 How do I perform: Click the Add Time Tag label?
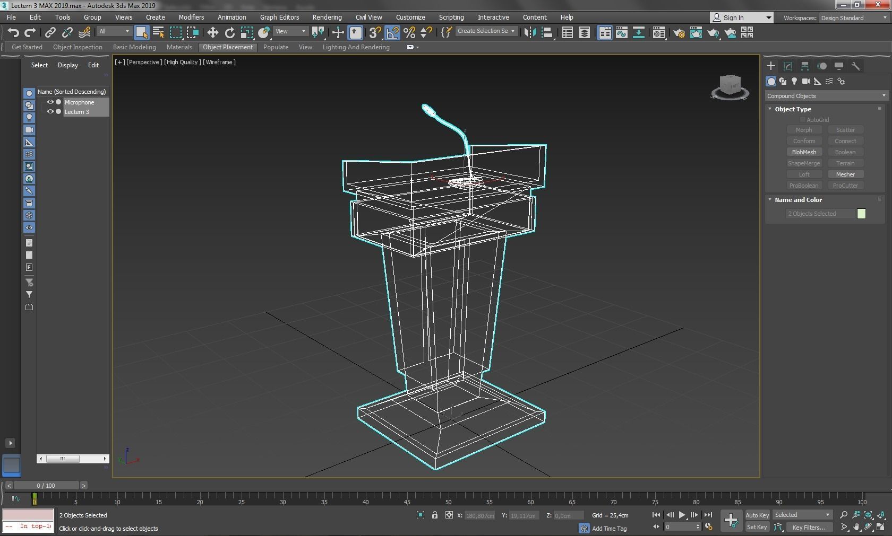click(609, 529)
